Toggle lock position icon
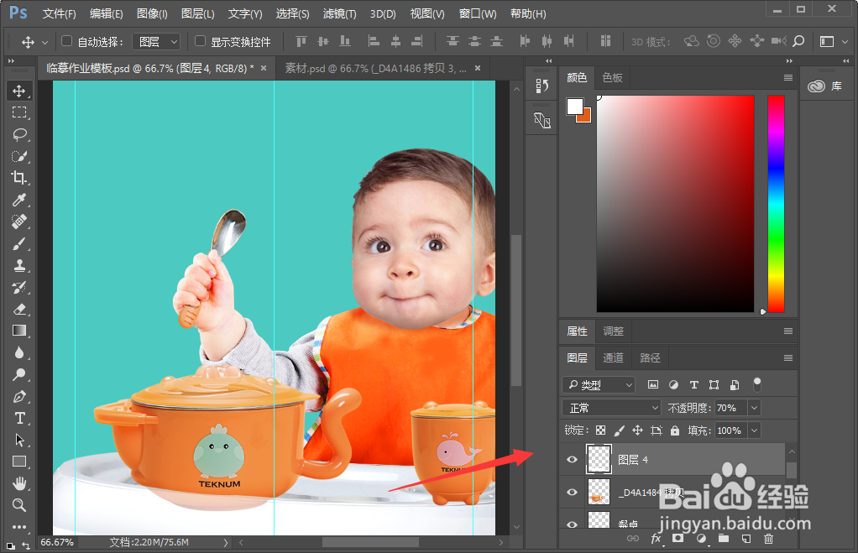 [637, 430]
